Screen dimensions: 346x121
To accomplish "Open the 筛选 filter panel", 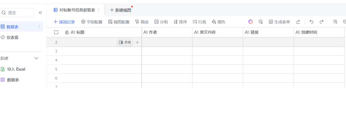I will click(142, 22).
